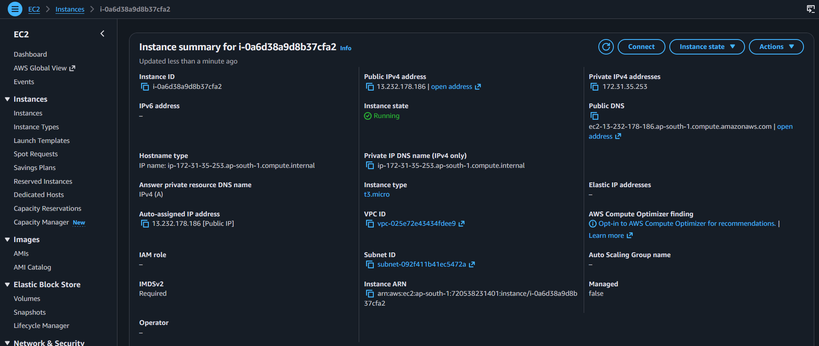819x346 pixels.
Task: Open the t3.micro instance type link
Action: click(377, 194)
